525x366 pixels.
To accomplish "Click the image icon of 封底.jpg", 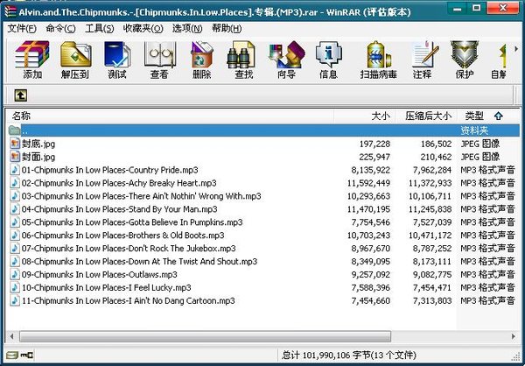I will (x=15, y=144).
